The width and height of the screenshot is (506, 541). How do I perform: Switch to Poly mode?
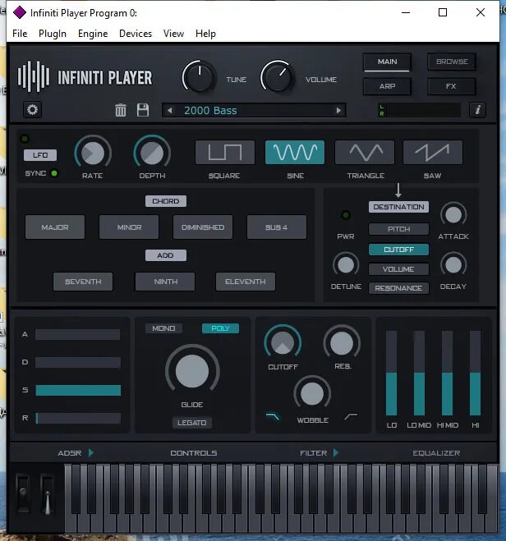(220, 328)
